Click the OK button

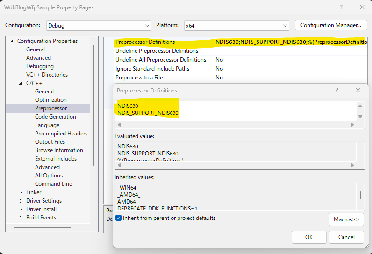point(308,237)
